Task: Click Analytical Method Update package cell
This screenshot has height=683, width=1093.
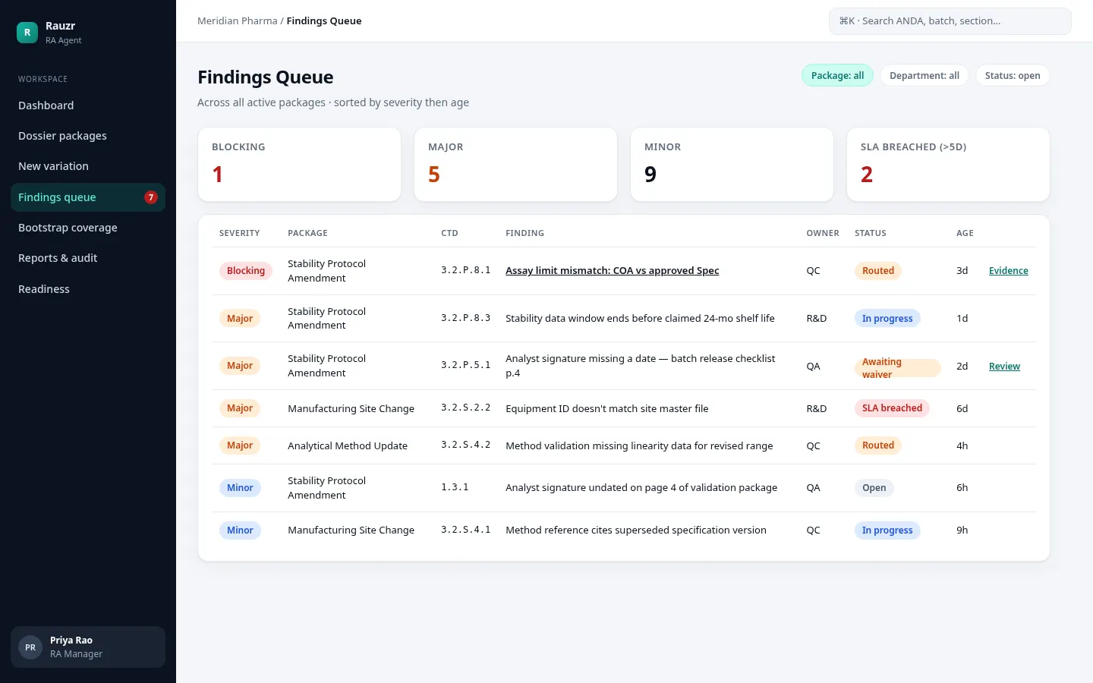Action: pyautogui.click(x=348, y=445)
